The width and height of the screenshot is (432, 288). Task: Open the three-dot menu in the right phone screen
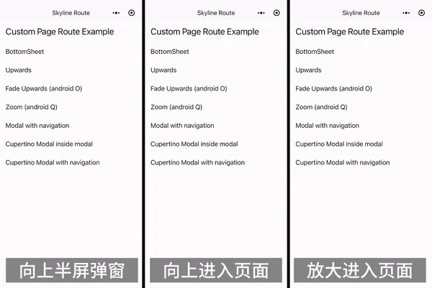point(406,13)
